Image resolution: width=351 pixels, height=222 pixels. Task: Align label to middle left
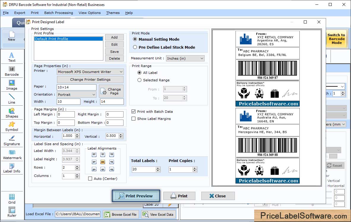click(94, 162)
